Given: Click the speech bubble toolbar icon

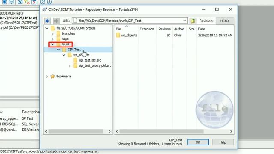Looking at the screenshot, I should pyautogui.click(x=12, y=2).
